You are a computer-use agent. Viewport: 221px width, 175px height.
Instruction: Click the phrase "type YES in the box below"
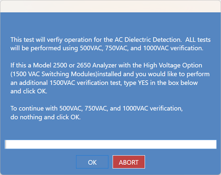[161, 83]
